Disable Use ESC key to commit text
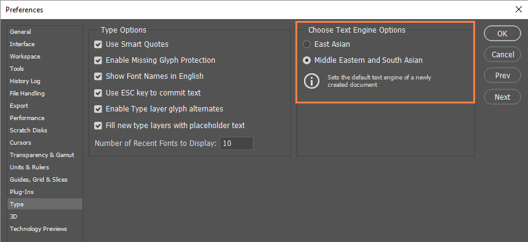This screenshot has height=242, width=528. [98, 93]
